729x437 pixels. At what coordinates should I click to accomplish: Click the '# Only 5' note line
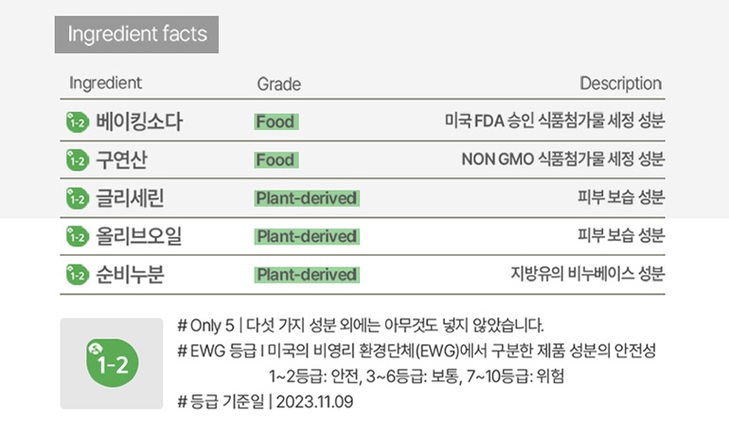click(x=361, y=325)
